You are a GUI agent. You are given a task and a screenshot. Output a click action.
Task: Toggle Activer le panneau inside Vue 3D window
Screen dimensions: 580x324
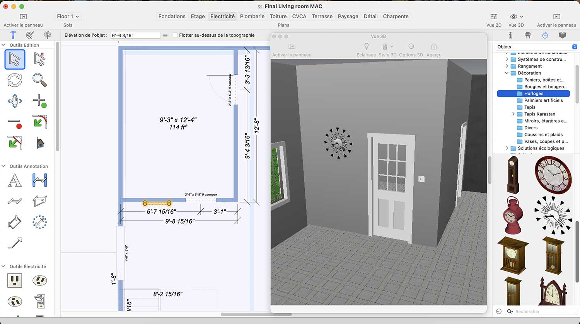click(x=292, y=47)
